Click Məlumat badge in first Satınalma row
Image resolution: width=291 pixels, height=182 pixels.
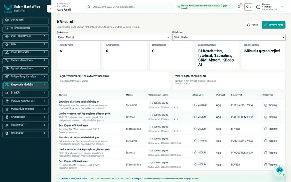point(200,105)
